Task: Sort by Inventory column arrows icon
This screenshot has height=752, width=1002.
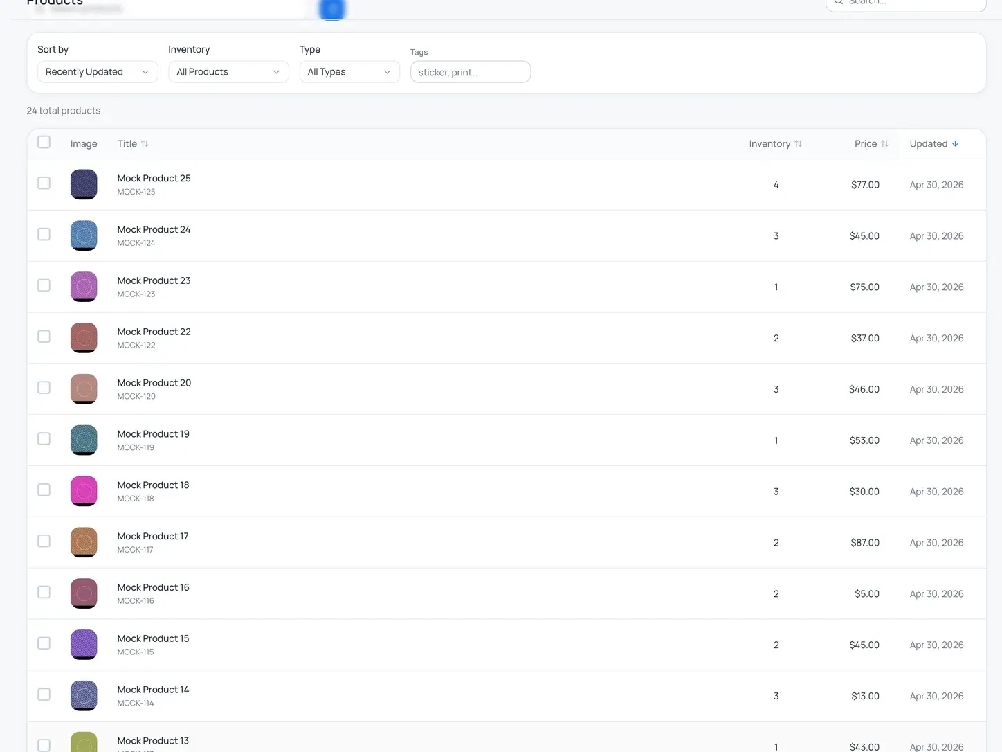Action: [798, 144]
